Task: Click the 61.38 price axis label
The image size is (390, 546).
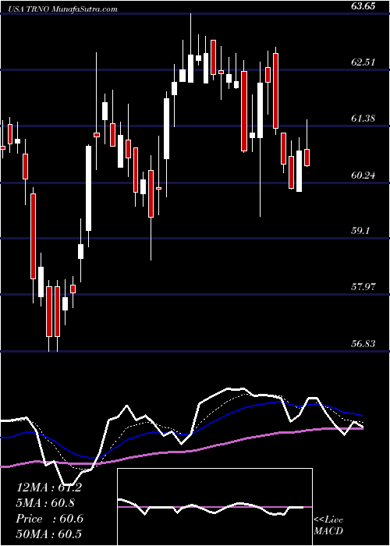Action: click(x=363, y=119)
